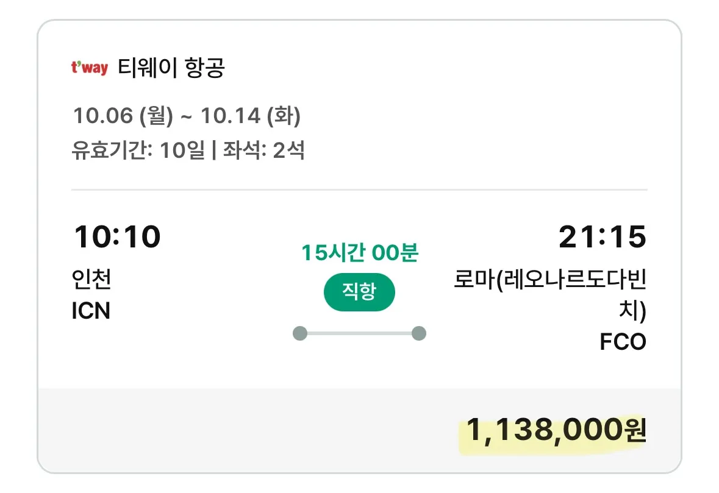Image resolution: width=719 pixels, height=493 pixels.
Task: Click the departure airport ICN code
Action: (91, 311)
